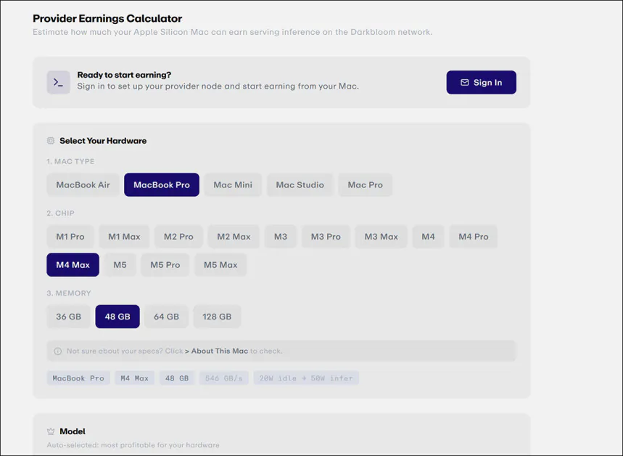Click the 48 GB summary tag
Screen dimensions: 623x456
(177, 378)
